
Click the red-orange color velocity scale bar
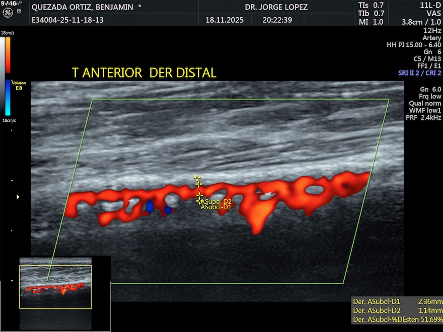coord(8,54)
